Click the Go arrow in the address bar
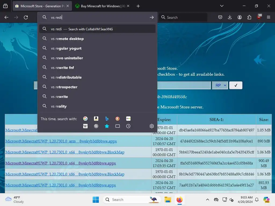 tap(152, 17)
